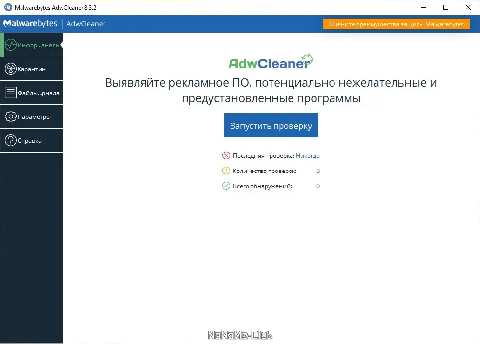This screenshot has width=480, height=344.
Task: Open the Карантин tab label
Action: click(x=32, y=69)
